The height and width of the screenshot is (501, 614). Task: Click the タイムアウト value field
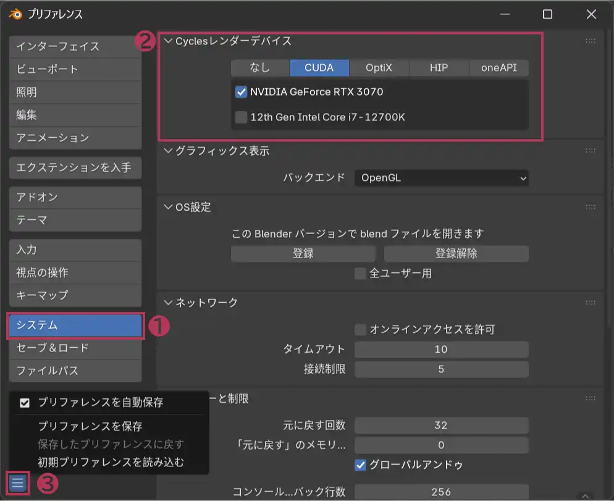tap(441, 349)
